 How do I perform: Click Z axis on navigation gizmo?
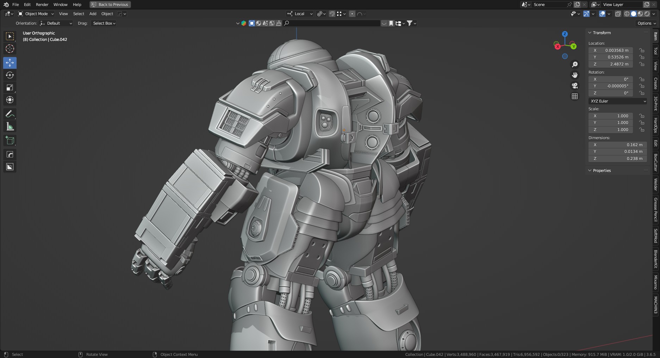click(565, 34)
